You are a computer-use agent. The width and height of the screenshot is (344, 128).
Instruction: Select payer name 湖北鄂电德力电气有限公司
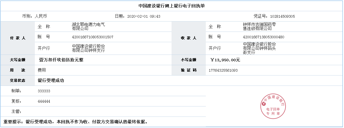(89, 27)
